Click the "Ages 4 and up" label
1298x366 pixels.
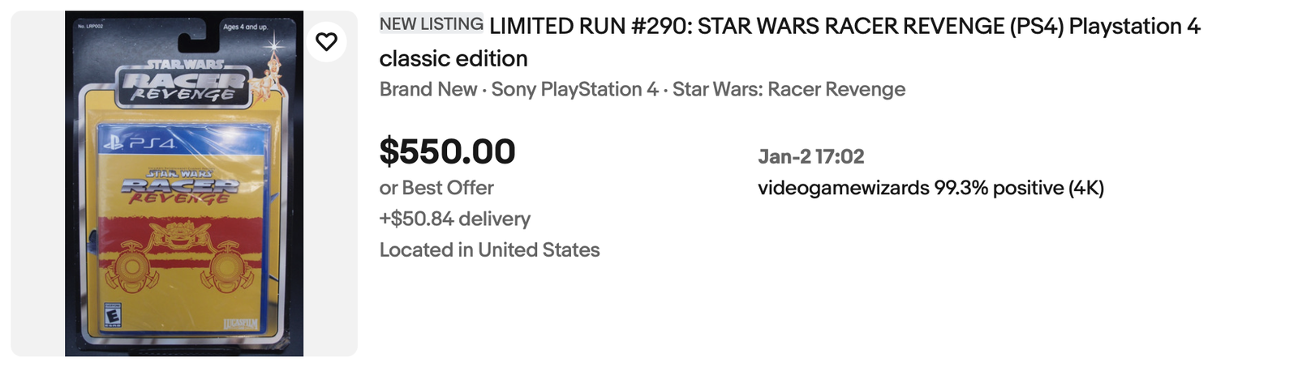pos(245,27)
